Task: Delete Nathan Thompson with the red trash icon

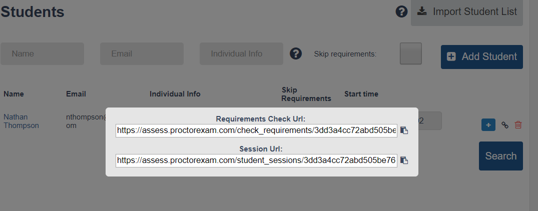Action: click(x=518, y=125)
